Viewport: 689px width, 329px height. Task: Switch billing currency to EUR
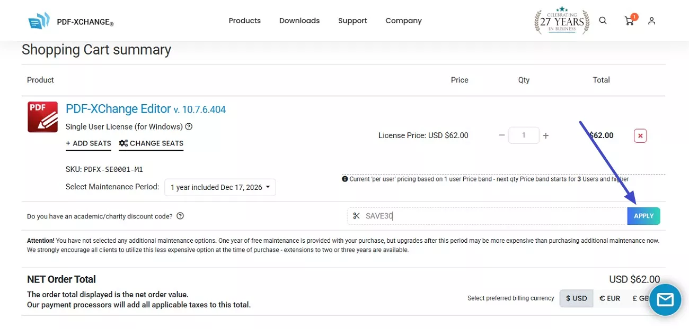[x=609, y=298]
